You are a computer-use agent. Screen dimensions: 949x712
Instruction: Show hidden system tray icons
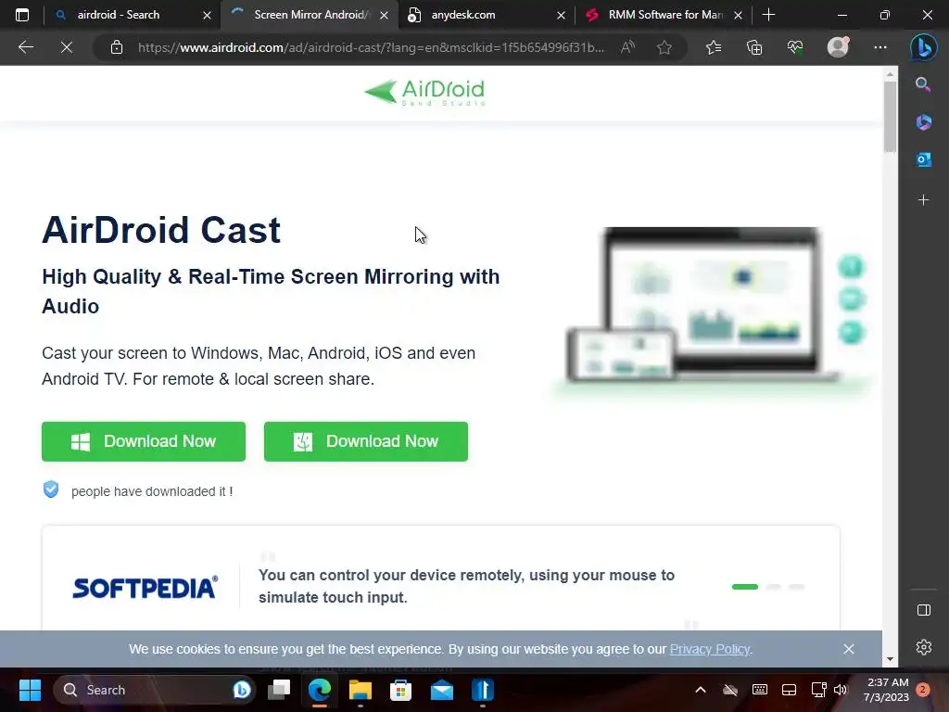(x=701, y=690)
